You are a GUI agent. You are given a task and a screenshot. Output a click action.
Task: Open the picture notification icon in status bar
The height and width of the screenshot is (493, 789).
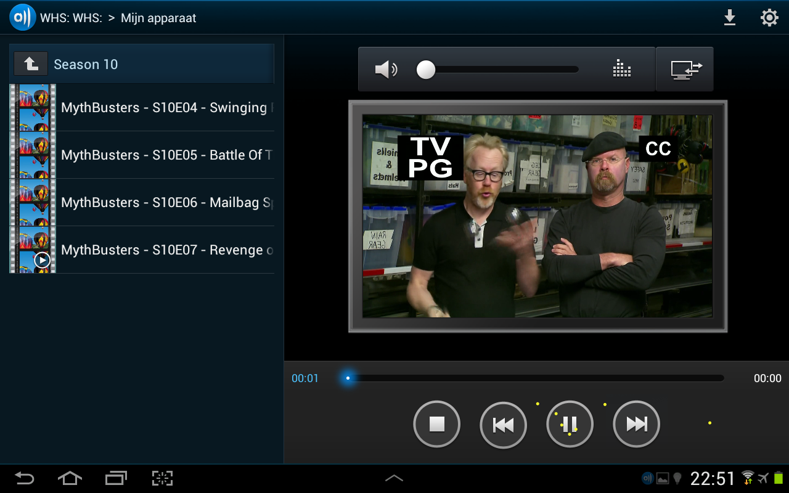click(663, 478)
